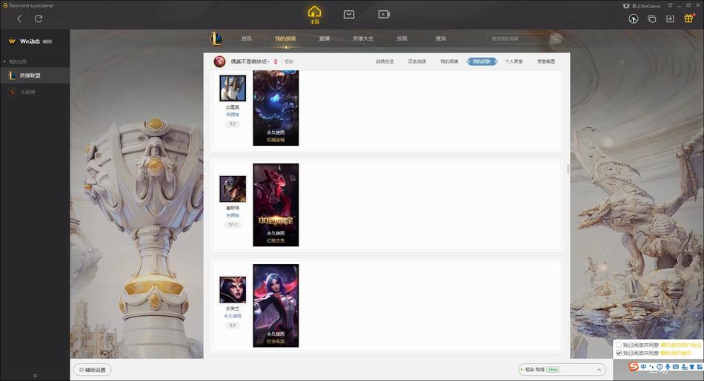The height and width of the screenshot is (381, 704).
Task: Open the top-right hamburger menu
Action: click(670, 5)
